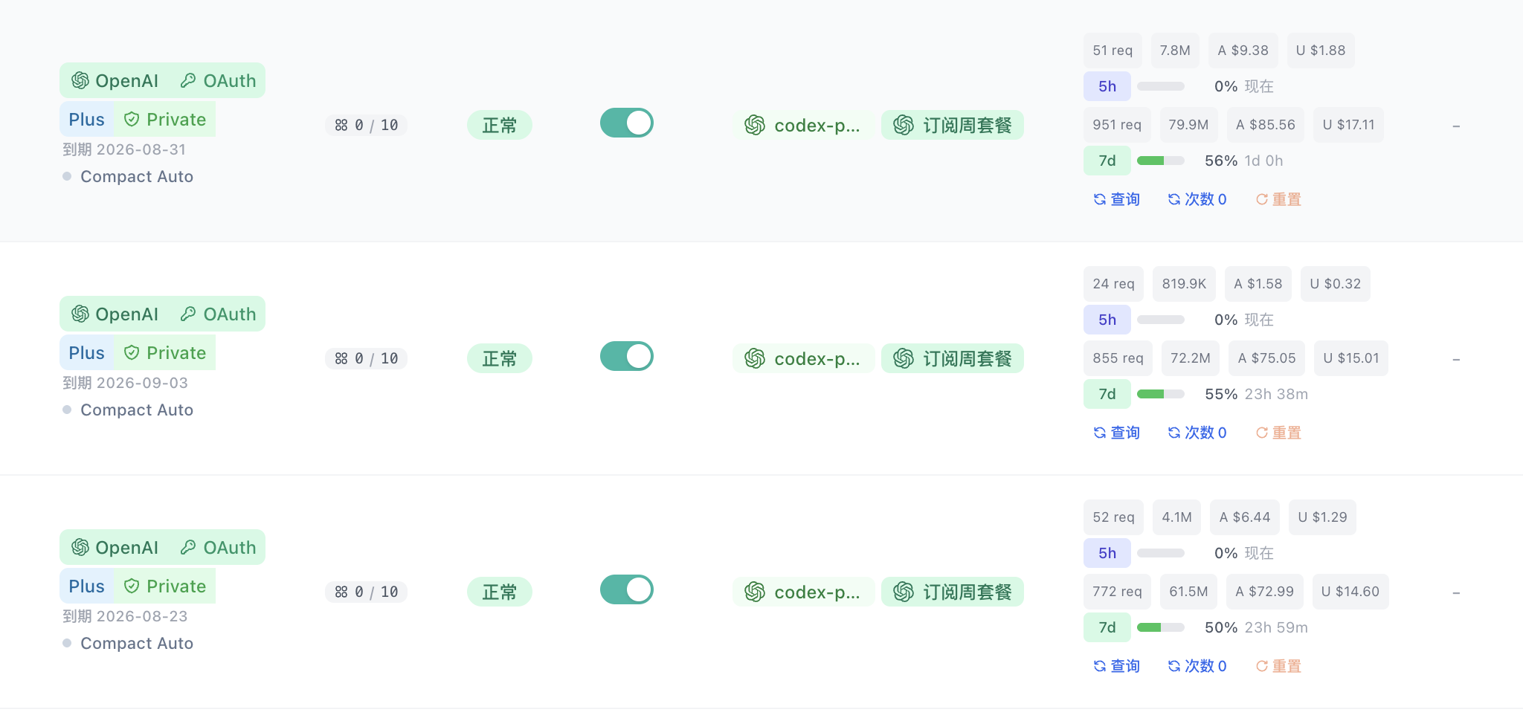Click the 7d usage progress bar at 56%

[x=1161, y=161]
